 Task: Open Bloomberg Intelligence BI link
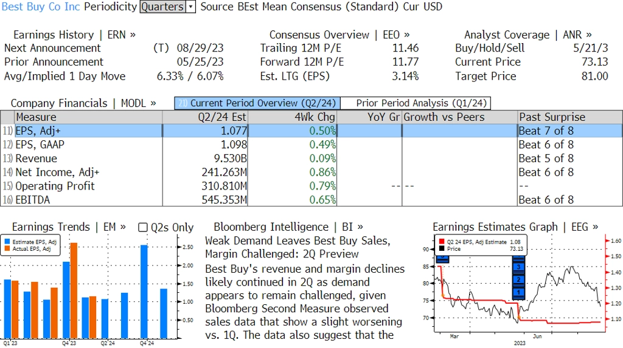click(x=288, y=227)
